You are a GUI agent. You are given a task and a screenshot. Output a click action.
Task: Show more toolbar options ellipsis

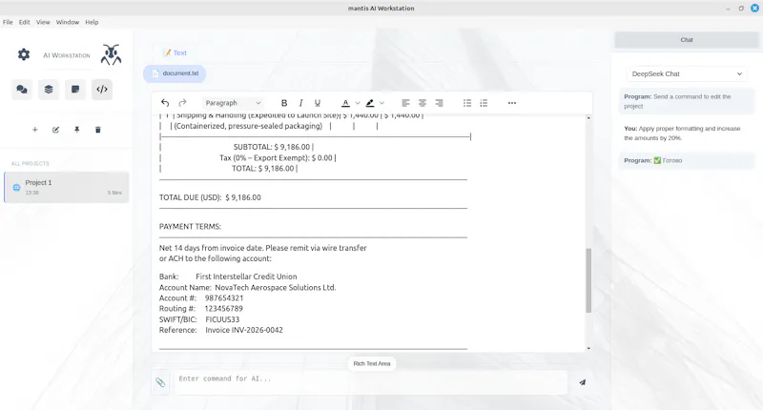pos(512,103)
